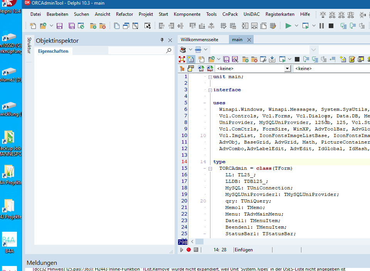Select the Eigenschaften tab in Objektinspektor
This screenshot has width=370, height=271.
[53, 51]
